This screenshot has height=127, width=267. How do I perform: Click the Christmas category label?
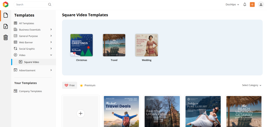82,60
